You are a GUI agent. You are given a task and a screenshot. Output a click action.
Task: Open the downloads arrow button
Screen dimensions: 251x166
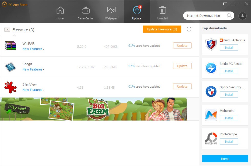pos(242,16)
